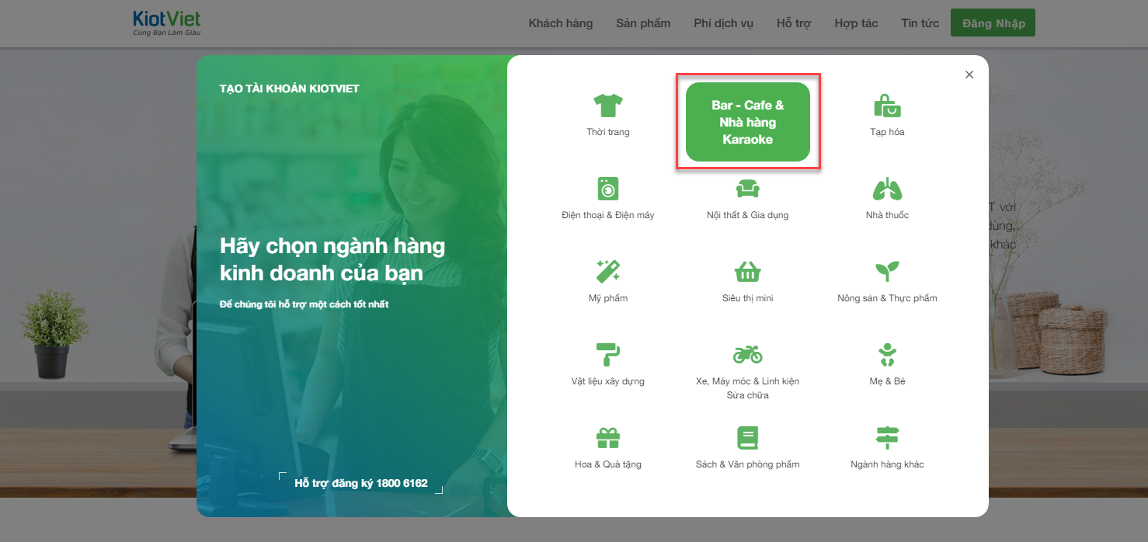Select Bar - Cafe & Nhà hàng Karaoke button
The image size is (1148, 542).
point(748,122)
